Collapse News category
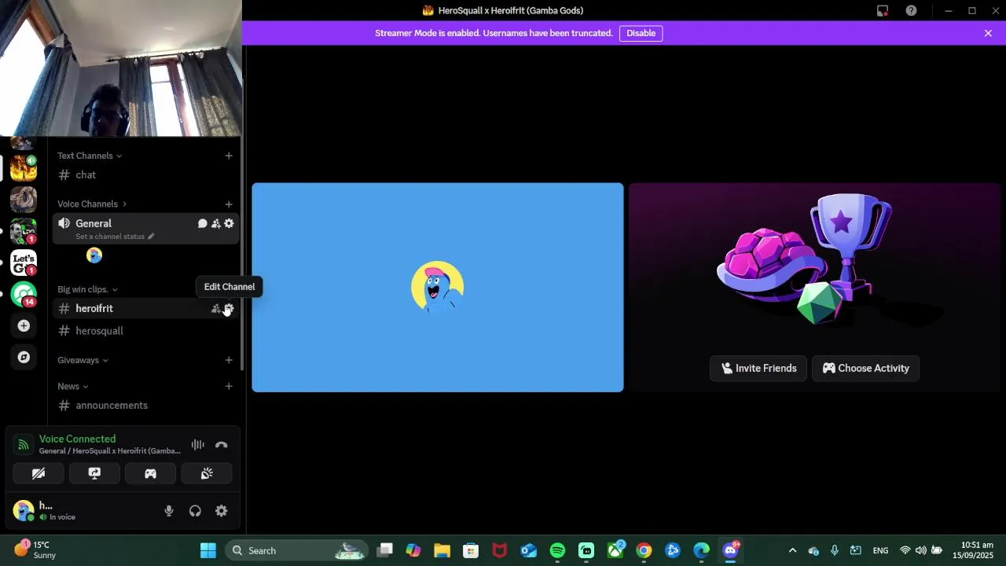Screen dimensions: 1006x566 pos(72,386)
